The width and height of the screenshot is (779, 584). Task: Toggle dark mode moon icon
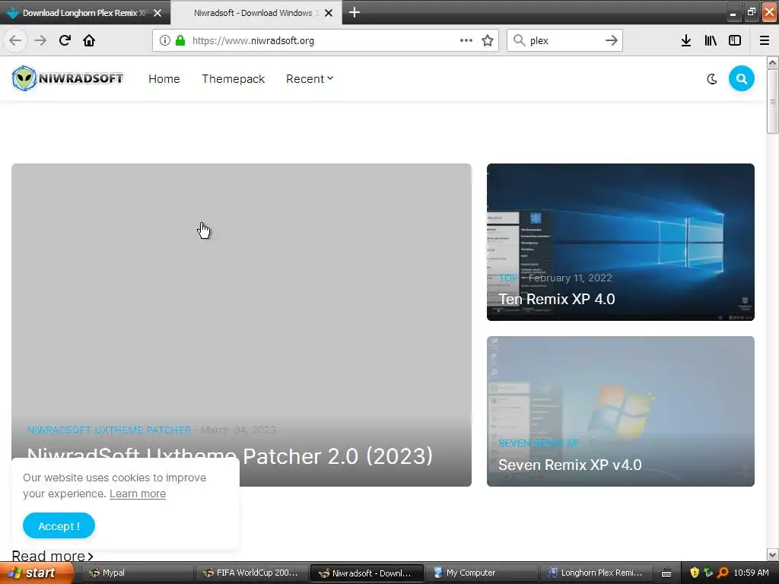click(712, 78)
